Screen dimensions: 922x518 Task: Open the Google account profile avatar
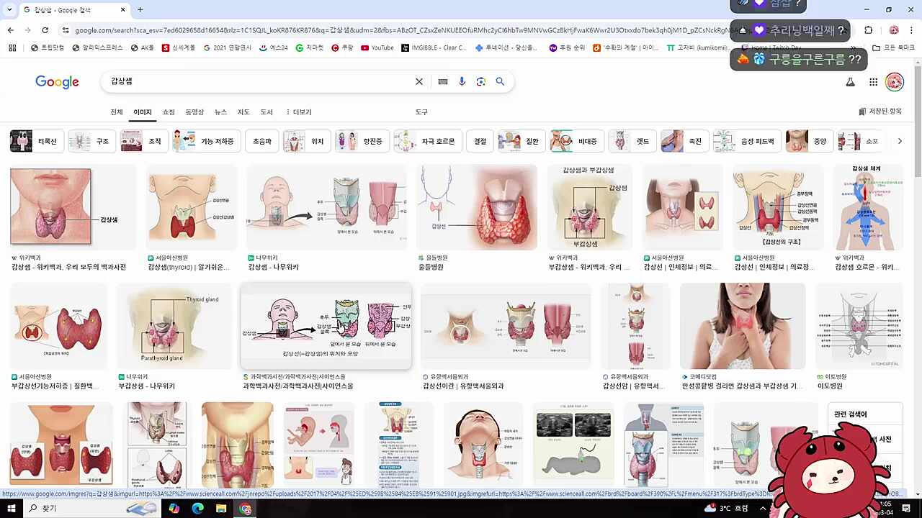(x=895, y=82)
